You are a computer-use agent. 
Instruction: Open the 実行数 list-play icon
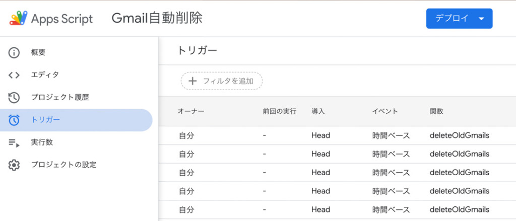coord(14,143)
